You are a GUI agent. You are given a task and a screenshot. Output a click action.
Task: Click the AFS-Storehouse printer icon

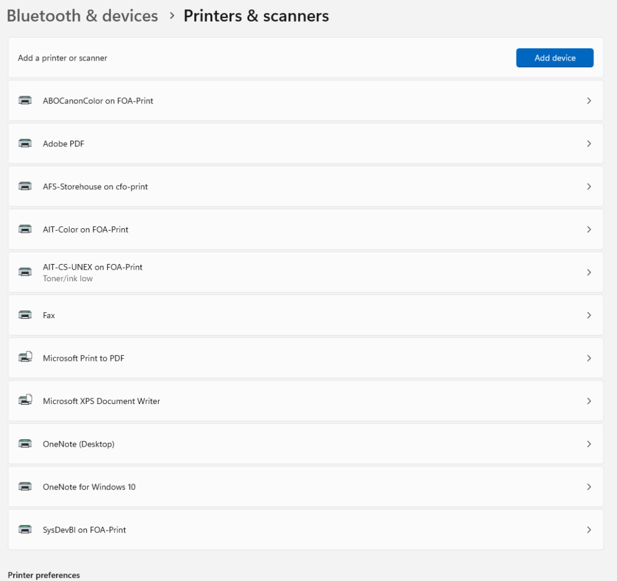click(25, 186)
